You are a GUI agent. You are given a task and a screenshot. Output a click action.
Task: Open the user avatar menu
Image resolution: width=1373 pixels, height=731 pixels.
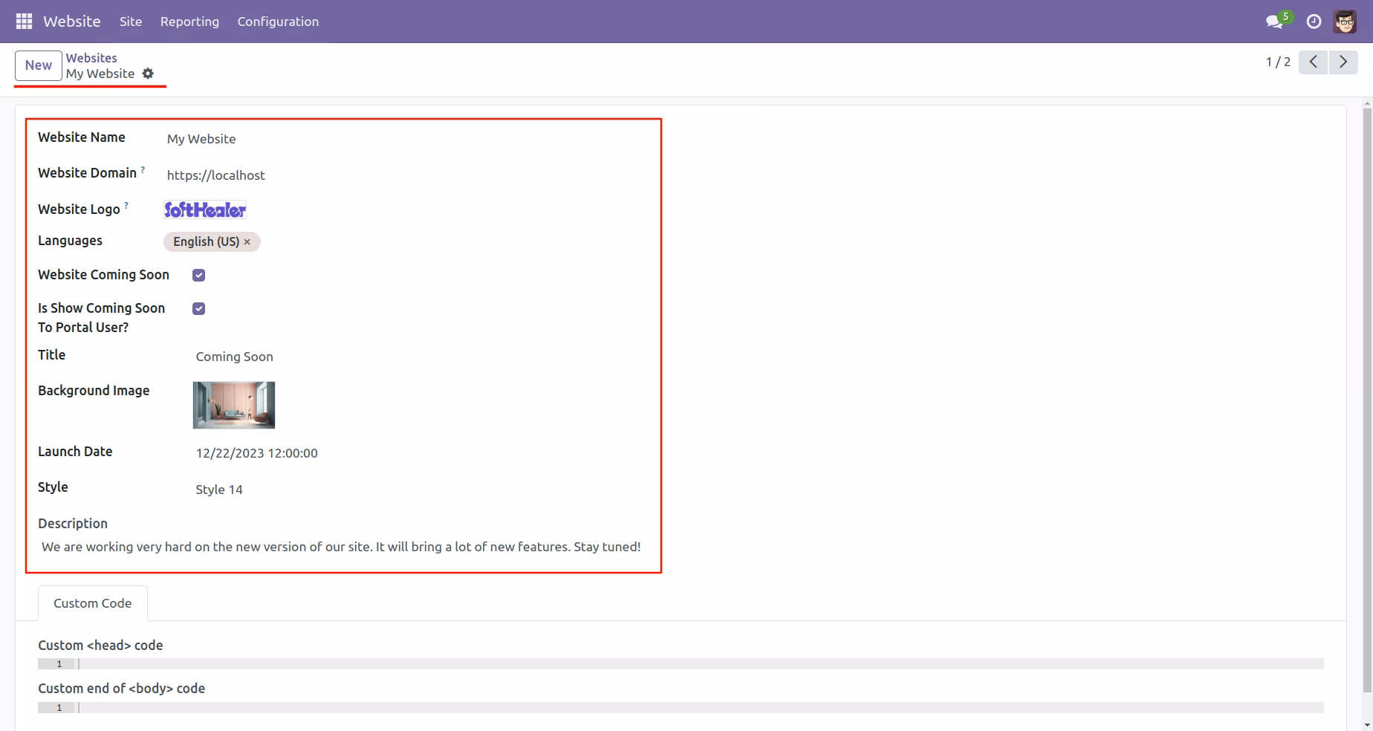click(1345, 22)
